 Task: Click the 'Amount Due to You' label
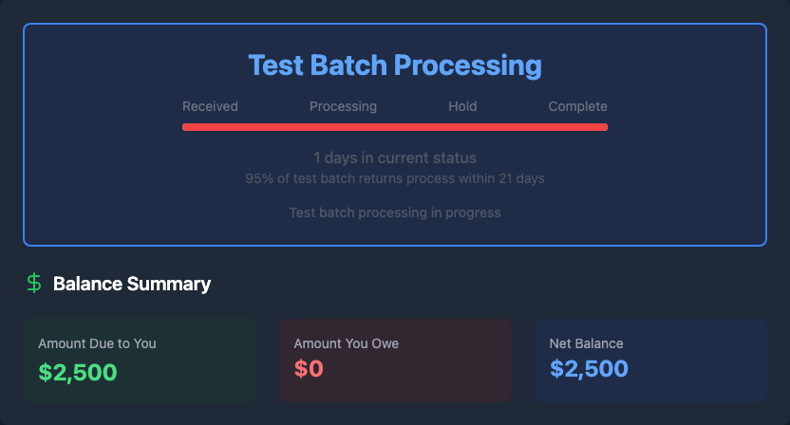point(97,343)
